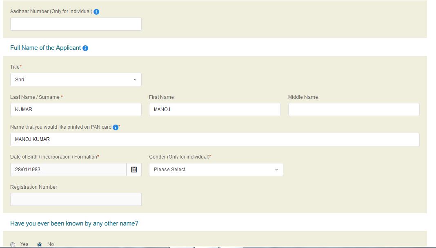Click the Aadhaar Number input field
Image resolution: width=436 pixels, height=248 pixels.
point(76,24)
